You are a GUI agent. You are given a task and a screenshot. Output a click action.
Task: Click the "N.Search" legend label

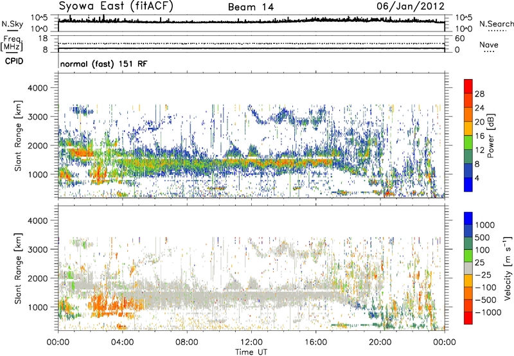[x=496, y=24]
